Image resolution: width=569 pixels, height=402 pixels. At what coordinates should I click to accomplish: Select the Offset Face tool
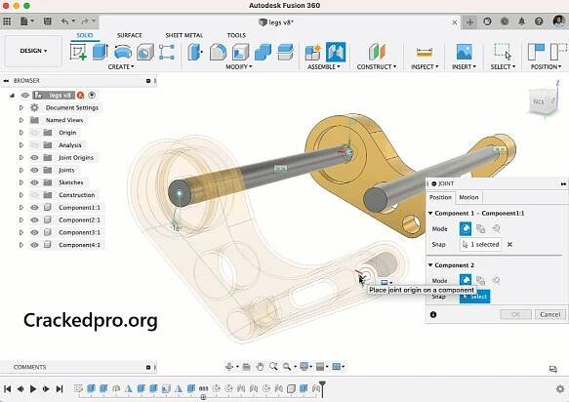coord(285,52)
